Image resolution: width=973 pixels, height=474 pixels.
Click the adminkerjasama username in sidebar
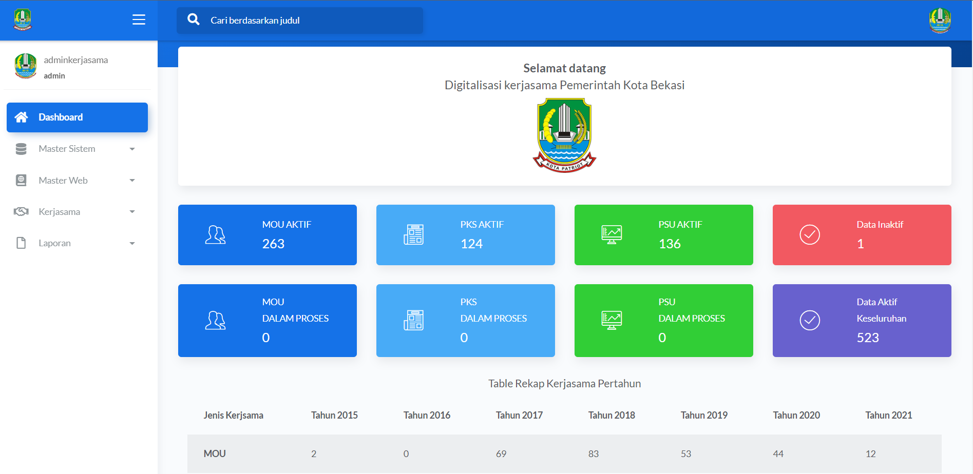76,60
